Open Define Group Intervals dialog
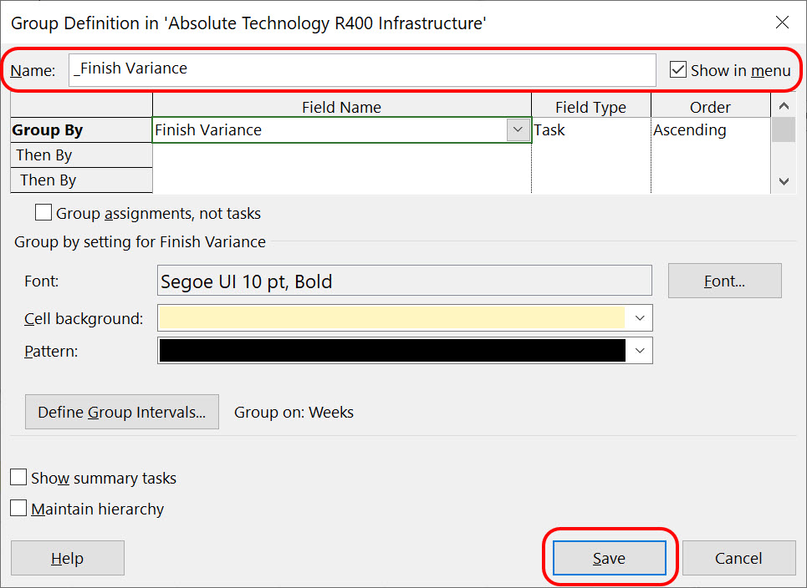 point(122,412)
